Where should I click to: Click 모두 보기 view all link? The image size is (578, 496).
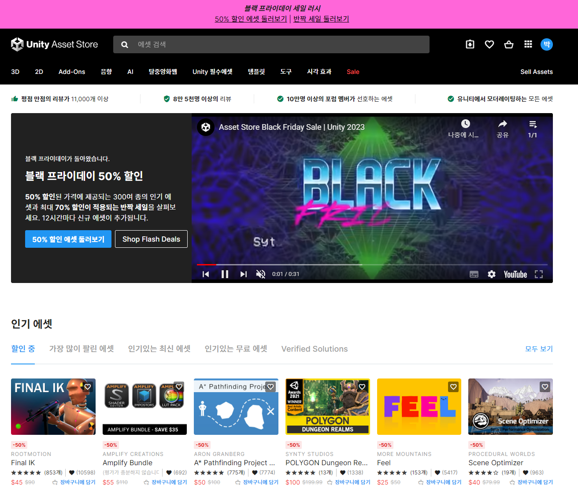point(539,349)
